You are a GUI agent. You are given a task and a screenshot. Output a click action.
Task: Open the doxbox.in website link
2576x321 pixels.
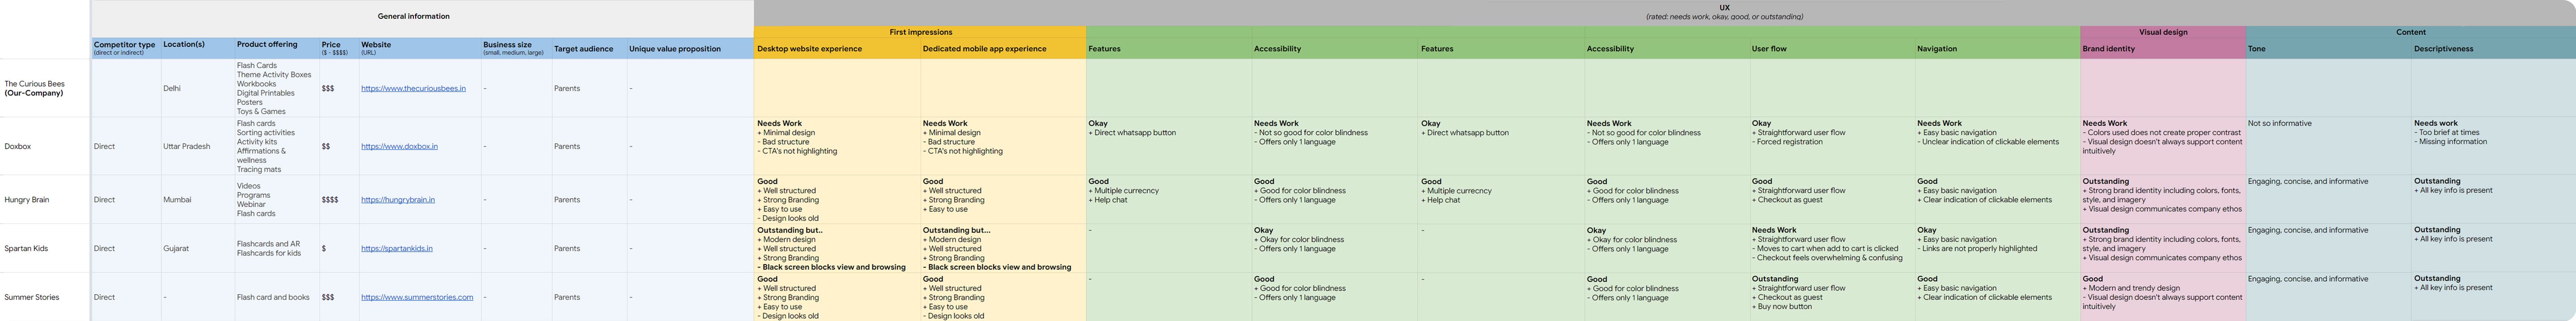point(399,146)
